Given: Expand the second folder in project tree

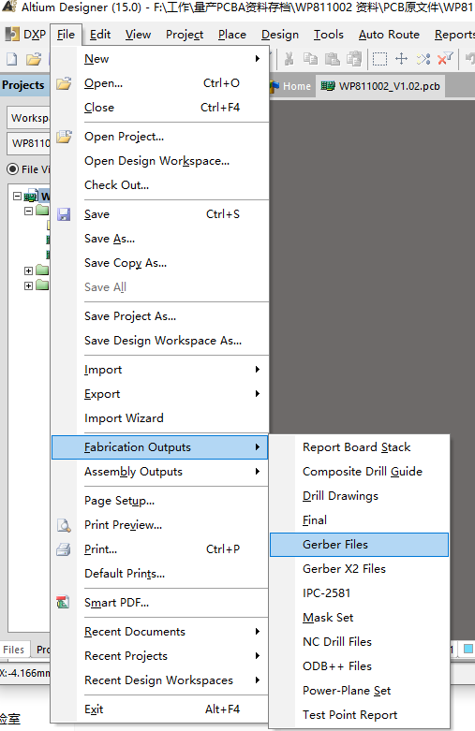Looking at the screenshot, I should tap(28, 270).
